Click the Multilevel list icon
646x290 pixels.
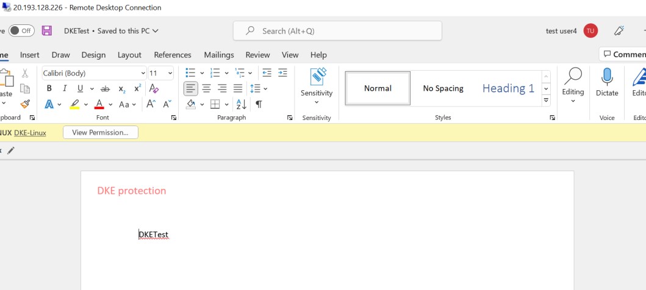click(239, 73)
